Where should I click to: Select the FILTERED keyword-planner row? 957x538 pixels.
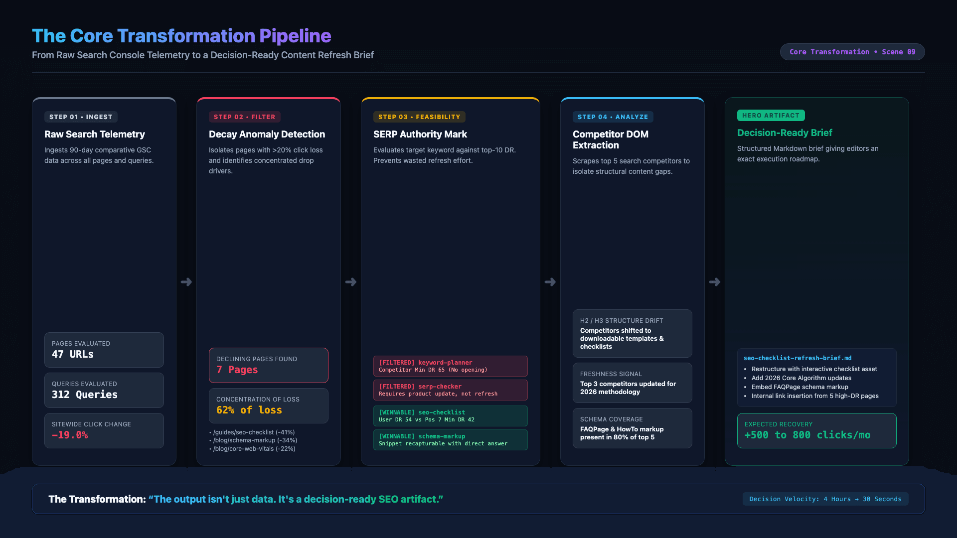click(x=451, y=366)
